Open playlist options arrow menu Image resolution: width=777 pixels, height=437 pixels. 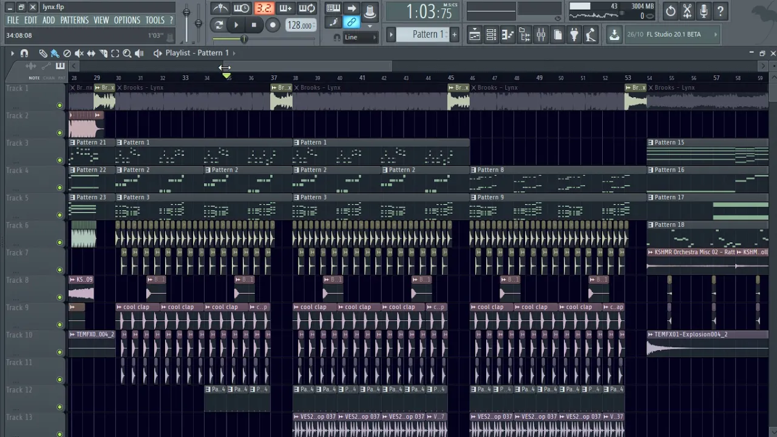(12, 53)
